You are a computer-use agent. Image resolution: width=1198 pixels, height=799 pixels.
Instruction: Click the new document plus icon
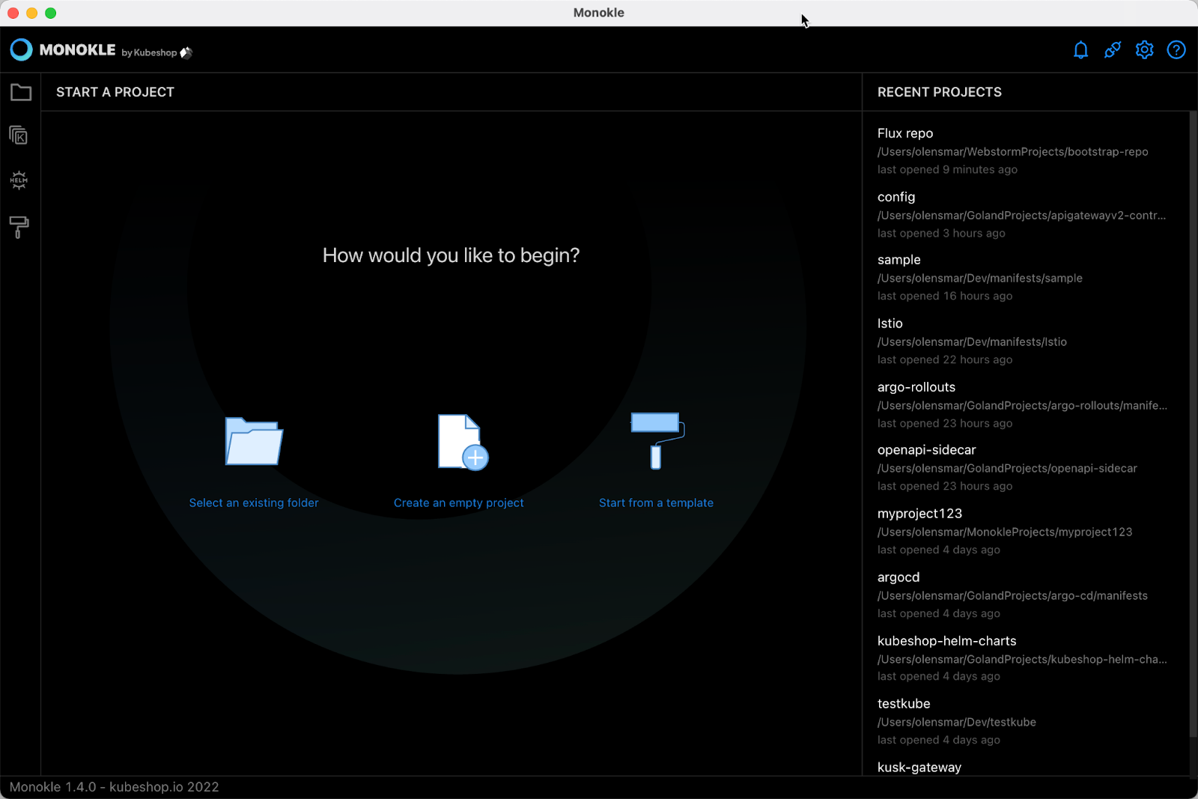pos(463,442)
